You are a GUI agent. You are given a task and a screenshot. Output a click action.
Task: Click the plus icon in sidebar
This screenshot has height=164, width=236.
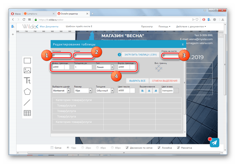pyautogui.click(x=13, y=34)
